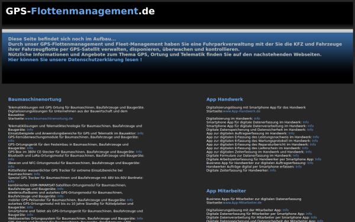Open Info for Digitale Formulare zur Datenerfassung
355x222 pixels.
tap(296, 156)
